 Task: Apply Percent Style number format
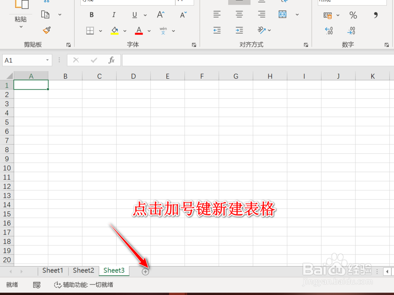tap(353, 15)
